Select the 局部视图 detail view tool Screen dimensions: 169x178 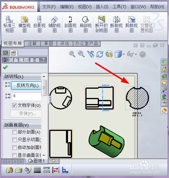[x=85, y=24]
